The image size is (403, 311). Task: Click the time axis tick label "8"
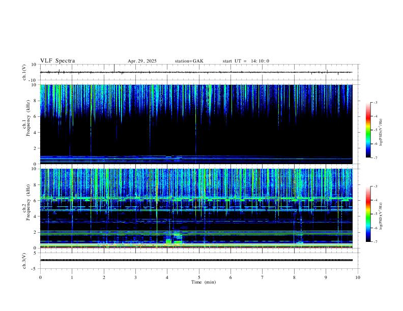click(x=294, y=277)
